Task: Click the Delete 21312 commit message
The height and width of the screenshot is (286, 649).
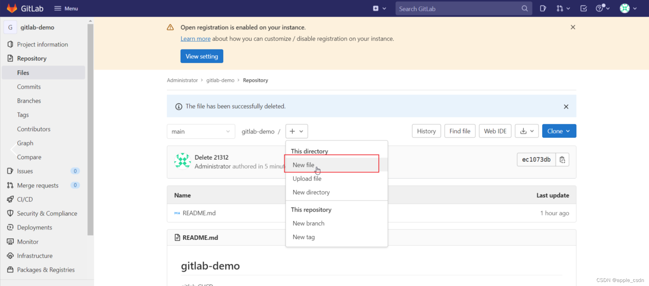Action: point(212,157)
